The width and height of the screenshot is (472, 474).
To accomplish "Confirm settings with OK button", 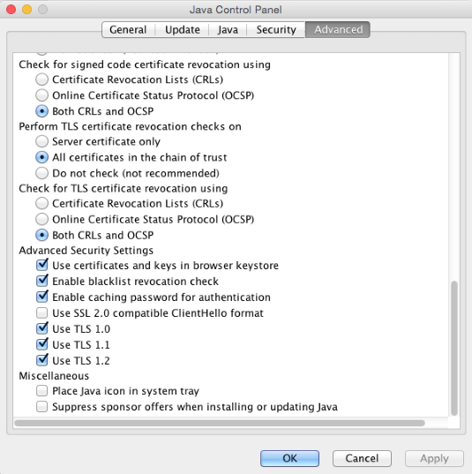I will tap(289, 458).
